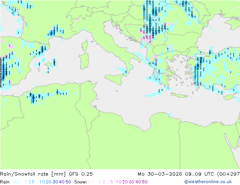Select the snow legend value 20

(x=125, y=182)
